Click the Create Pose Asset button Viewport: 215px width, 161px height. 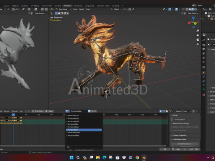(185, 144)
